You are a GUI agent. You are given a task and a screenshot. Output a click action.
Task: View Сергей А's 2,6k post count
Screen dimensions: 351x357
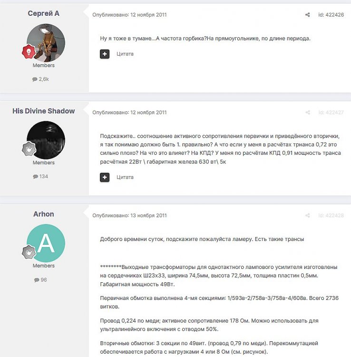[40, 79]
